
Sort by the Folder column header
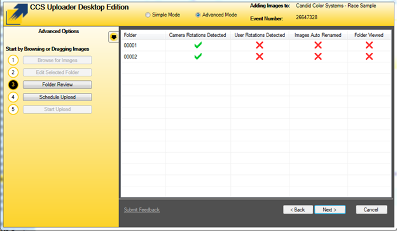tap(143, 35)
